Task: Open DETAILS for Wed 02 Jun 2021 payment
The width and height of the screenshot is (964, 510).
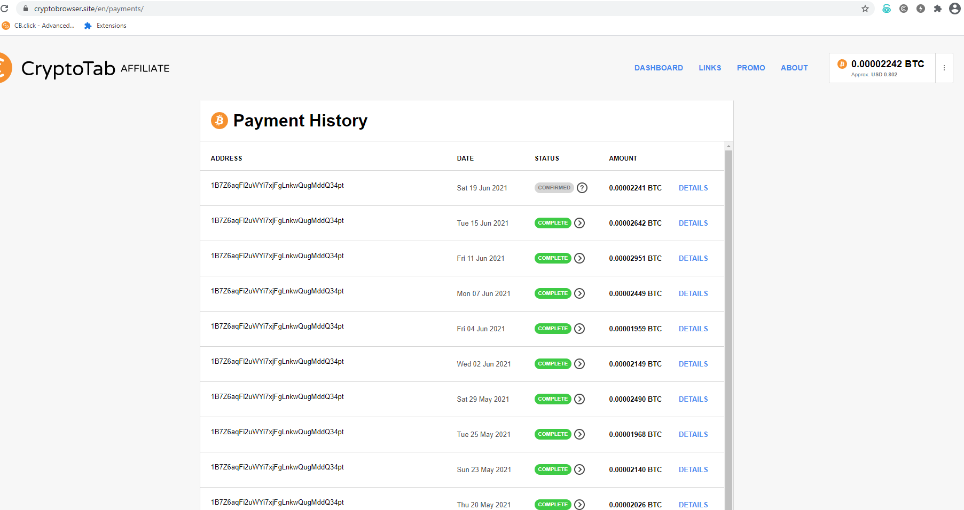Action: (693, 364)
